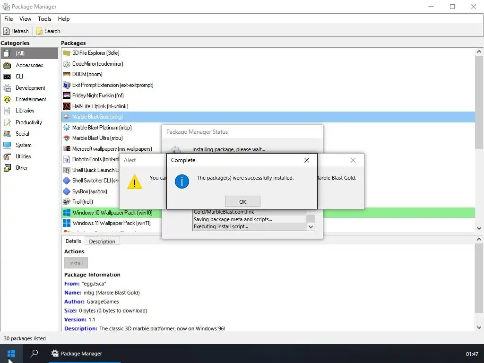Select the Other category icon

7,168
